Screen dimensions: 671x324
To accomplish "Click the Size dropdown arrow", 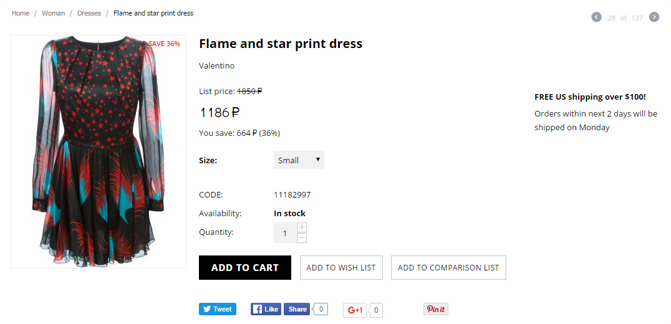I will (x=318, y=160).
